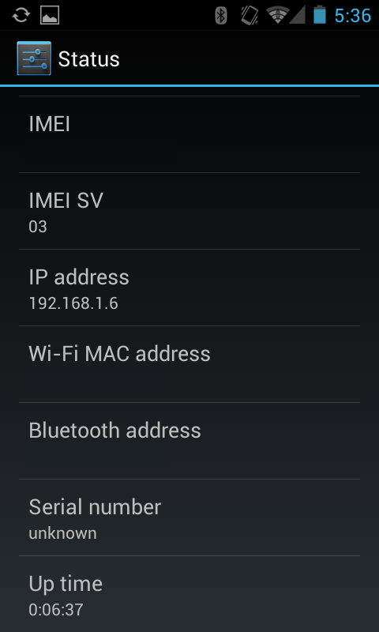Tap the Settings sliders icon to go back
The image size is (379, 632).
34,58
